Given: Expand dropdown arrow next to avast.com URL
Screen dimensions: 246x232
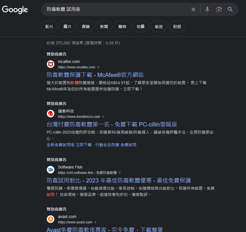Looking at the screenshot, I should pyautogui.click(x=95, y=223).
